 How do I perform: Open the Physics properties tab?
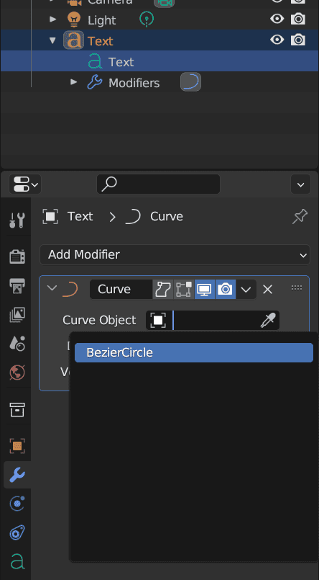[17, 504]
